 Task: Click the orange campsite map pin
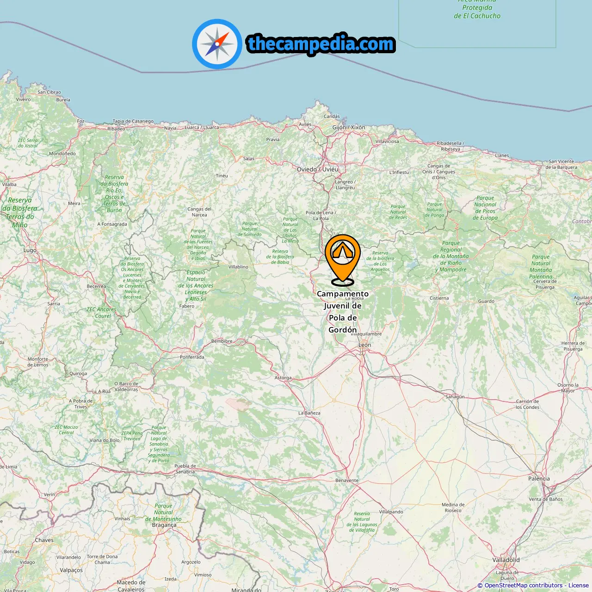(x=342, y=259)
